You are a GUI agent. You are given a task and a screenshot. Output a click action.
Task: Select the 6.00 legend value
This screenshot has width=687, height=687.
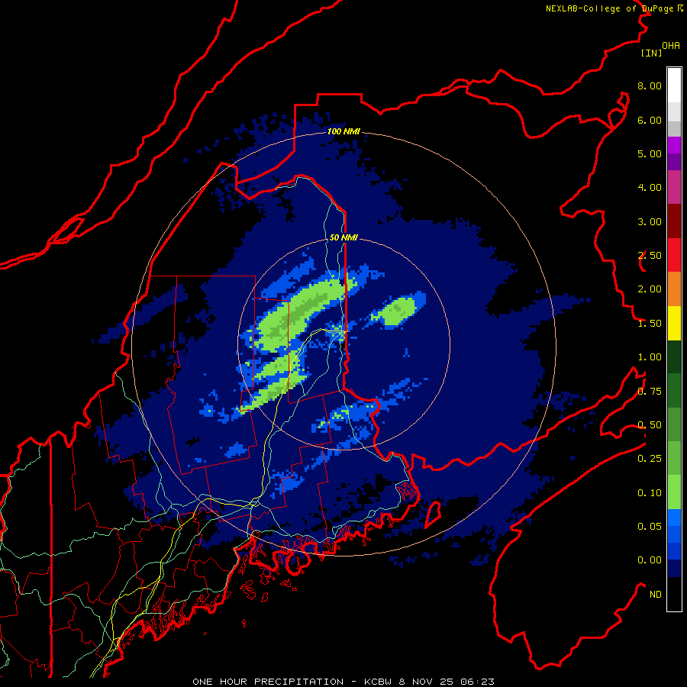click(x=650, y=120)
